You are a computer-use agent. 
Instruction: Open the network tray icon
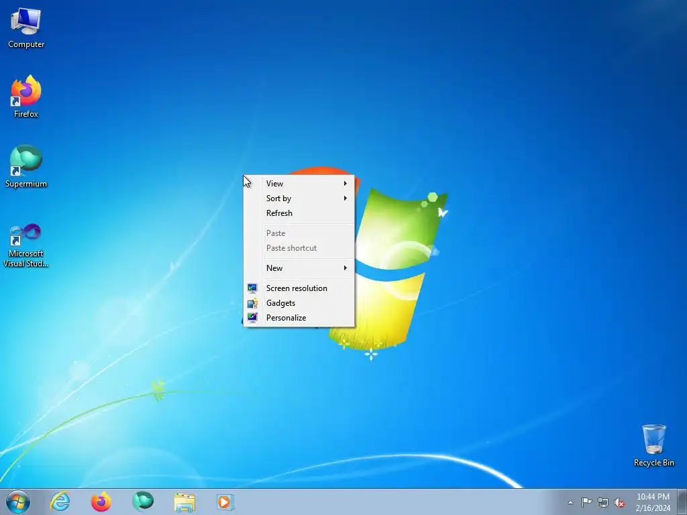coord(603,502)
